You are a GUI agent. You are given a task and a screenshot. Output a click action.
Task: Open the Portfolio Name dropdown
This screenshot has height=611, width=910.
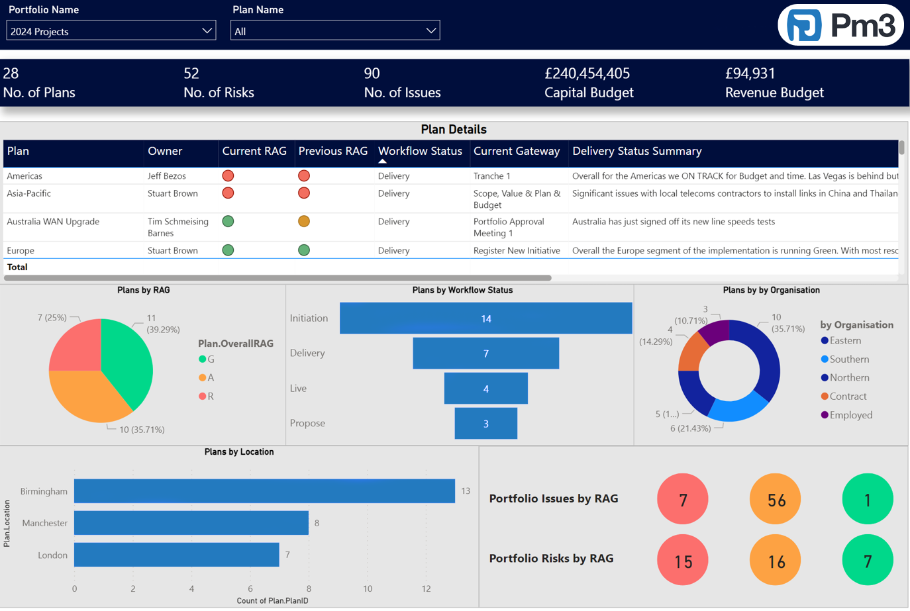pos(111,30)
